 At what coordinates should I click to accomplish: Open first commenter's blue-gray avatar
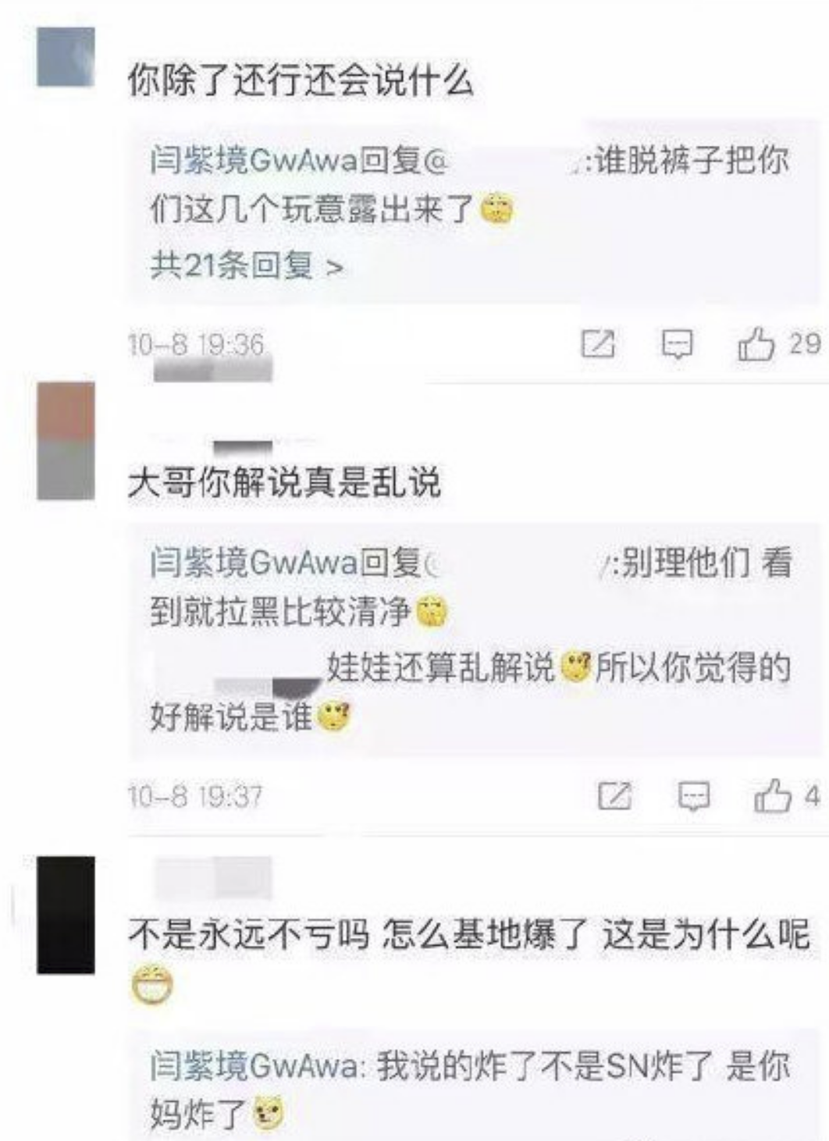(x=66, y=57)
